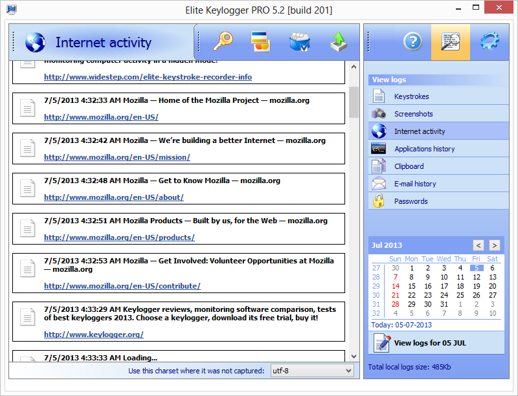Go to previous month in calendar
This screenshot has width=518, height=396.
coord(478,245)
